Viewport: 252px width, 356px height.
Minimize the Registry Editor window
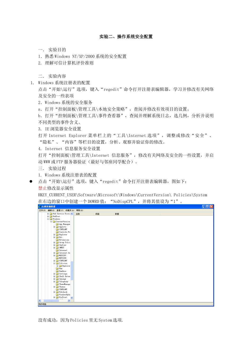click(204, 207)
